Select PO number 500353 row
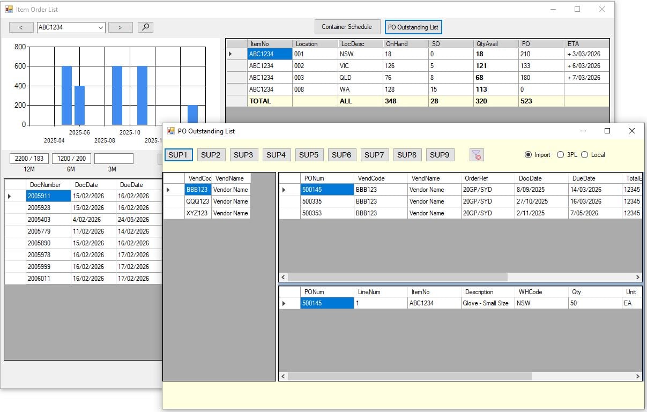This screenshot has width=647, height=412. click(327, 213)
